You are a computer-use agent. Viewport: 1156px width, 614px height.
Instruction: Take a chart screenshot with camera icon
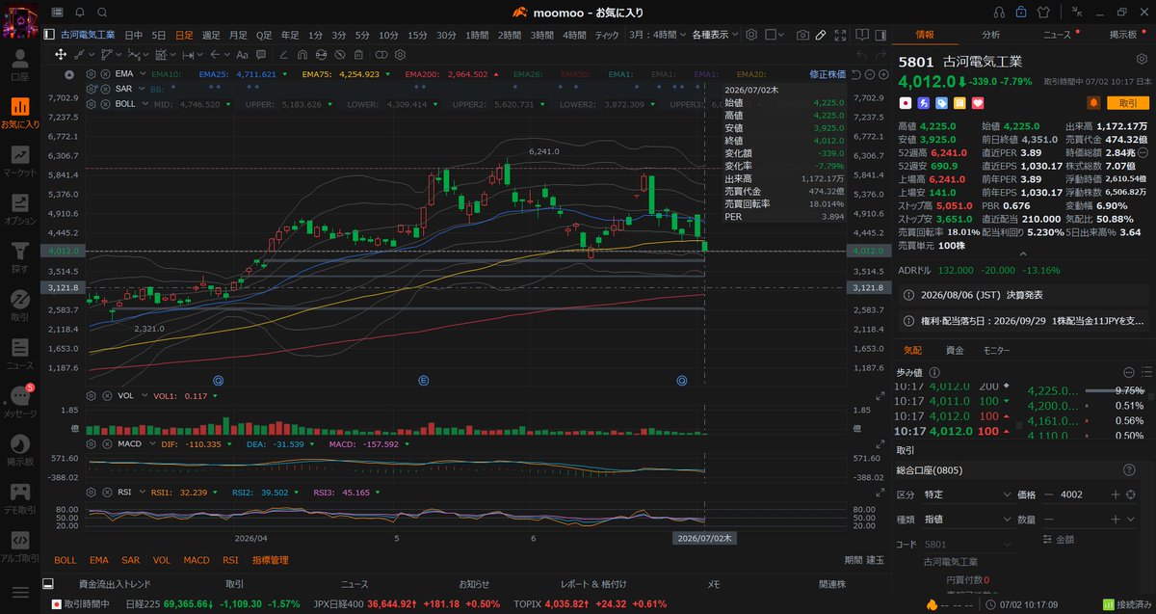click(802, 35)
